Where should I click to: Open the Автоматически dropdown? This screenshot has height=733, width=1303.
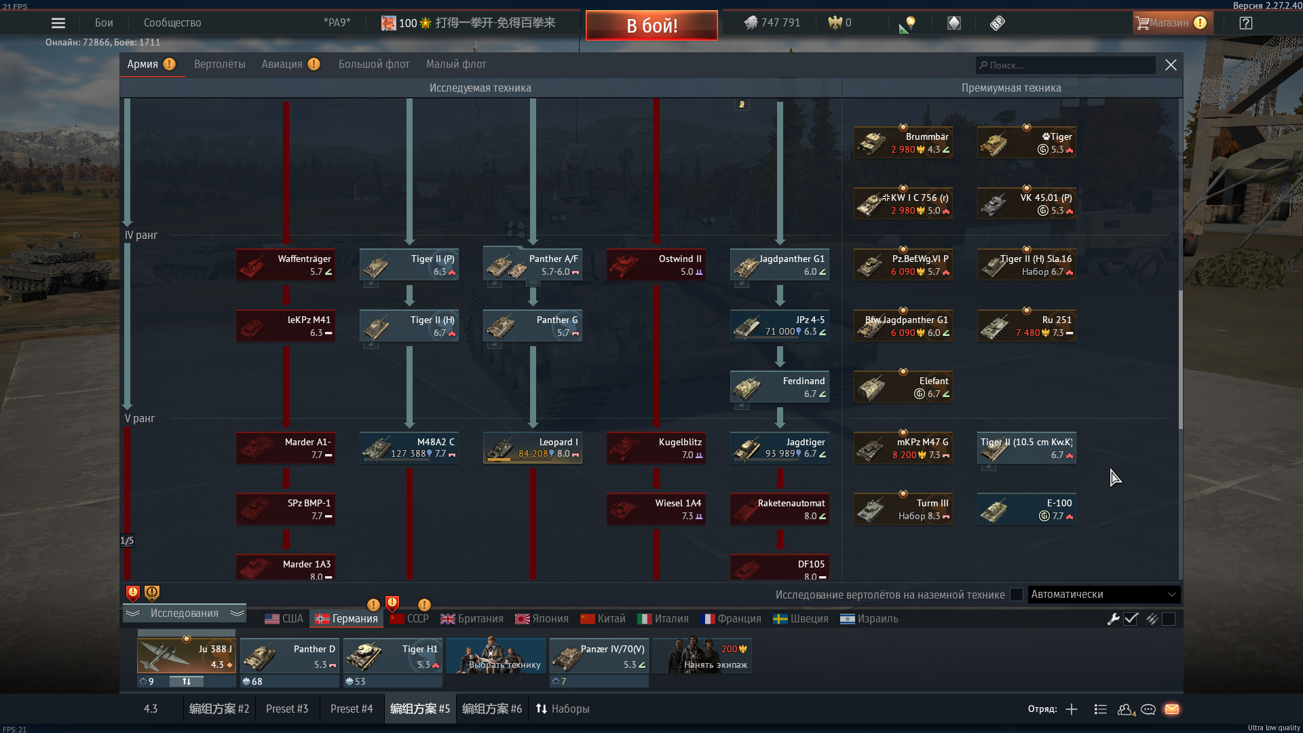tap(1104, 595)
